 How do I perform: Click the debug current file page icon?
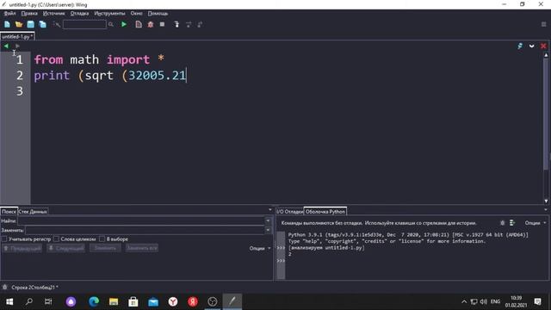click(x=139, y=24)
